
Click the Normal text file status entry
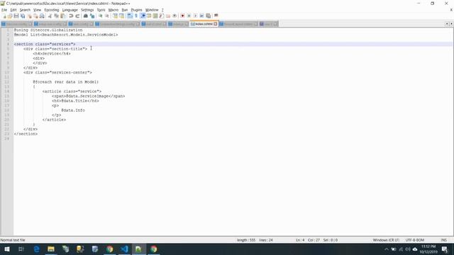coord(13,240)
